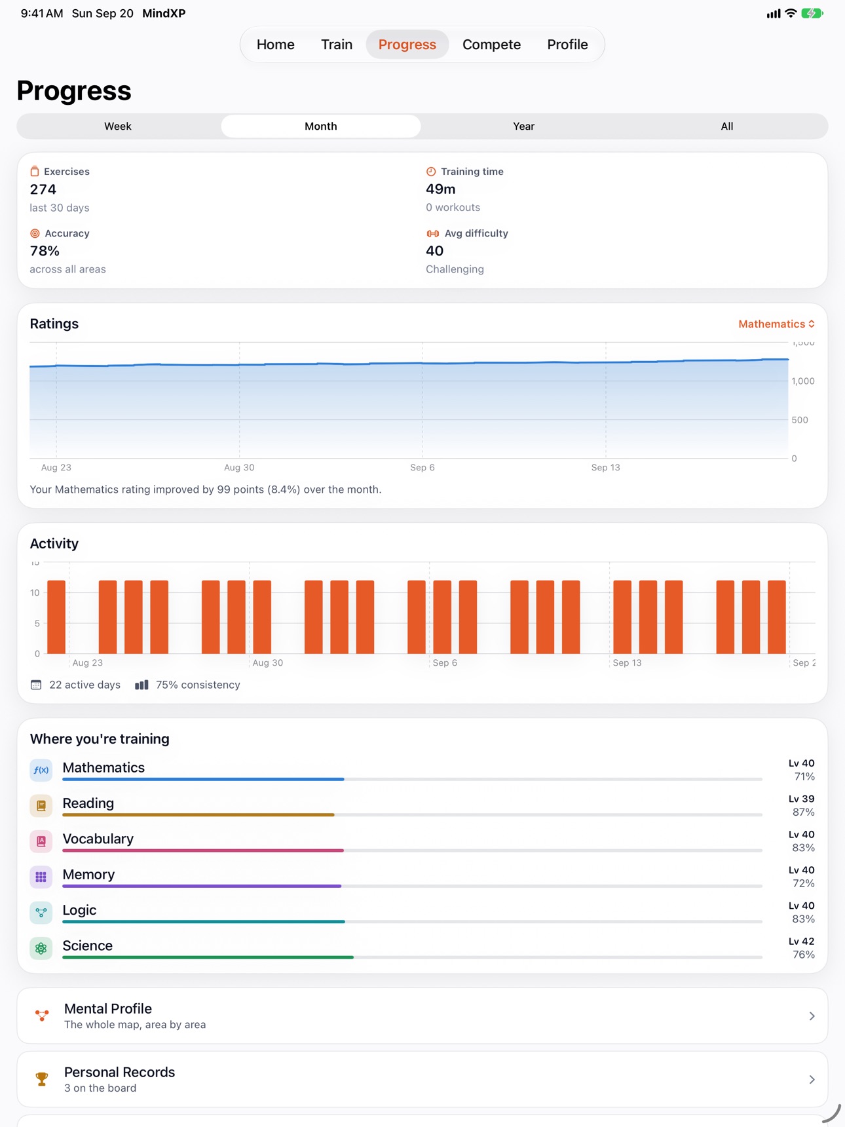
Task: Tap the Personal Records trophy icon
Action: (x=42, y=1079)
